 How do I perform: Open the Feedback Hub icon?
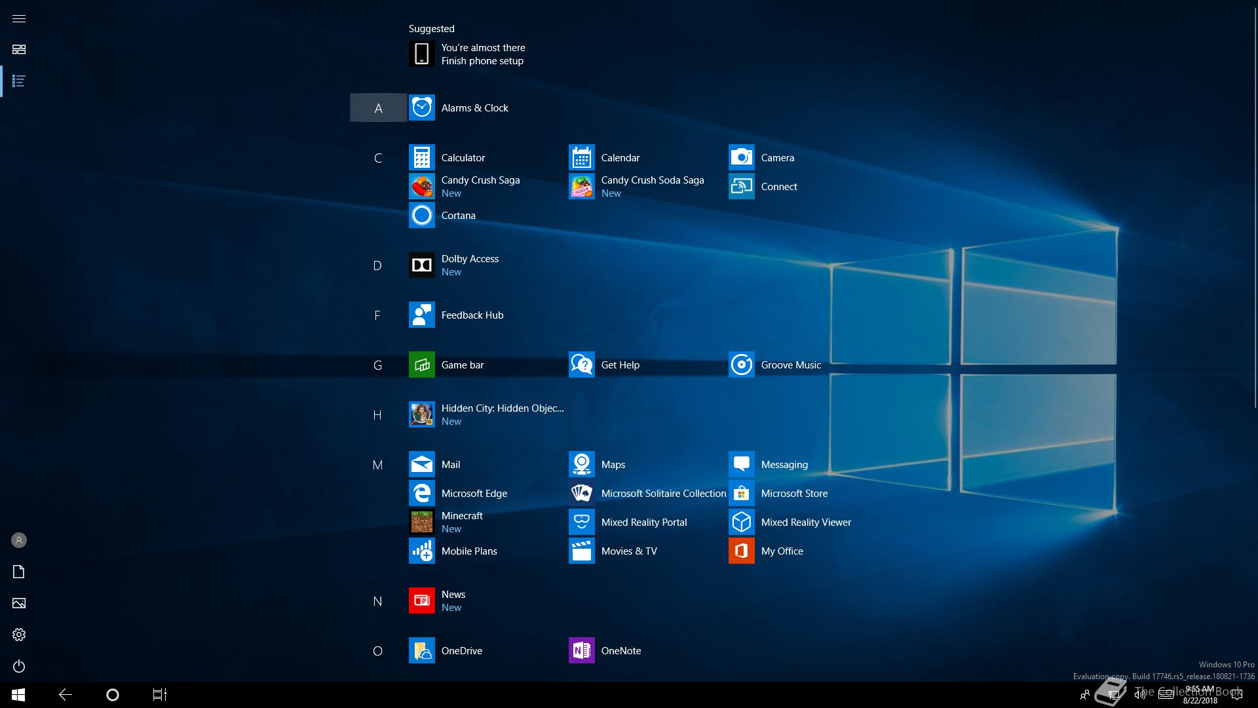pos(421,315)
